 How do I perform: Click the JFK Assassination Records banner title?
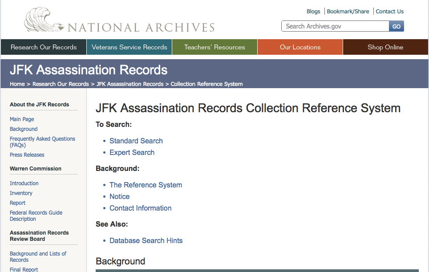[89, 70]
